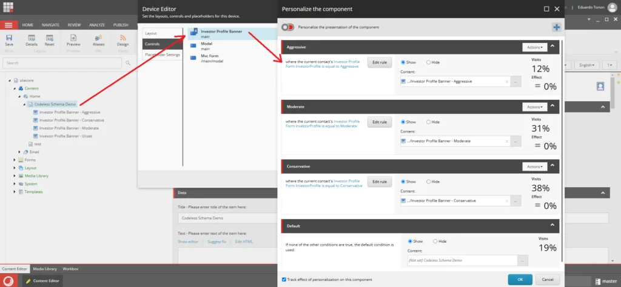Select Hide for the Aggressive condition

pos(429,62)
